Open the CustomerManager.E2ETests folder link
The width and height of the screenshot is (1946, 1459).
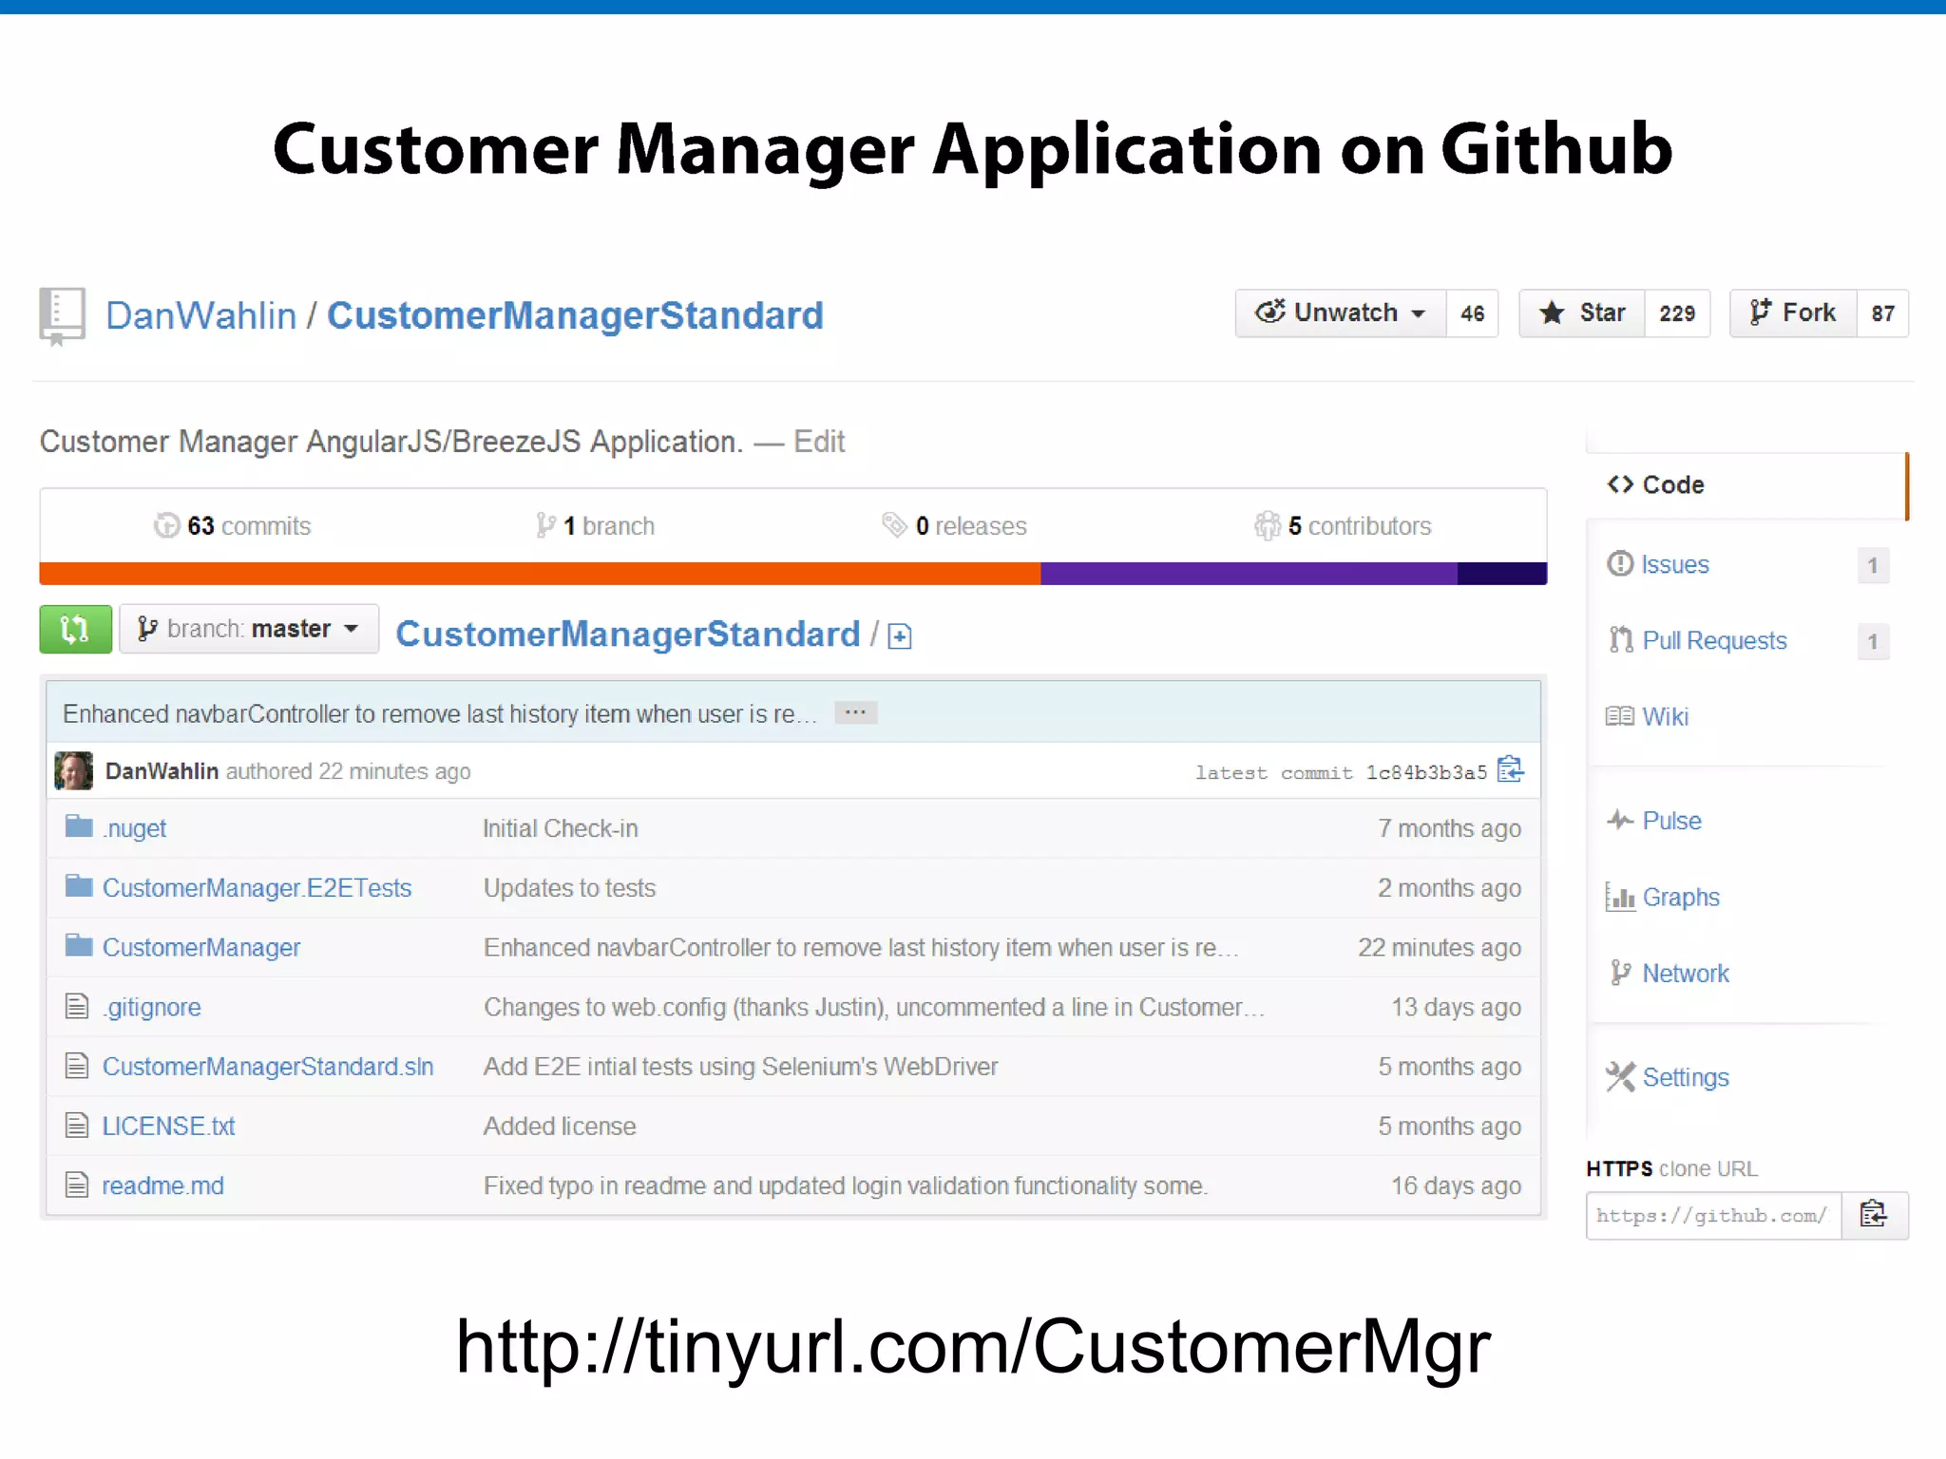pyautogui.click(x=257, y=887)
